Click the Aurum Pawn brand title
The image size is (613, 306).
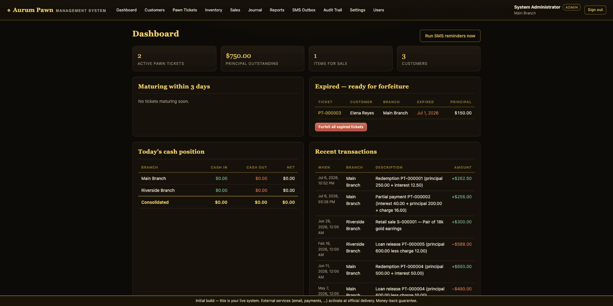pos(33,10)
